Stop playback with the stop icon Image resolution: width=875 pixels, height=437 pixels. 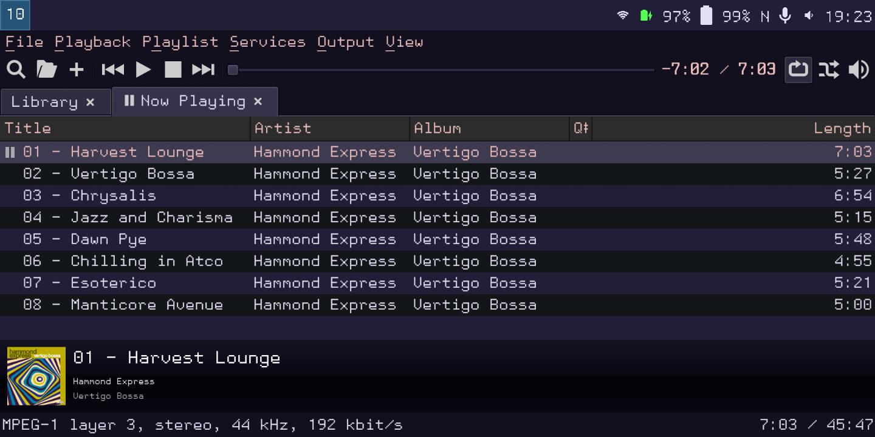(173, 69)
